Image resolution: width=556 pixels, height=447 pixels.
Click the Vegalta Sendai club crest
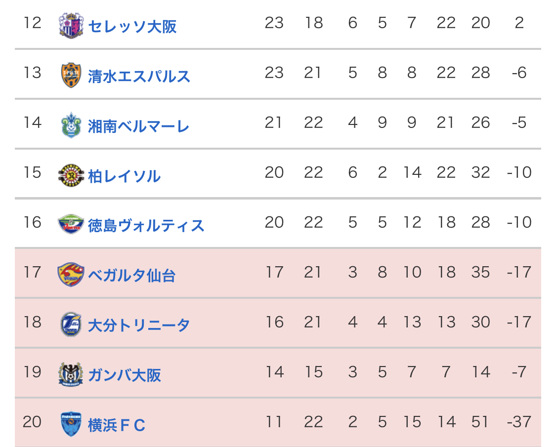coord(71,275)
